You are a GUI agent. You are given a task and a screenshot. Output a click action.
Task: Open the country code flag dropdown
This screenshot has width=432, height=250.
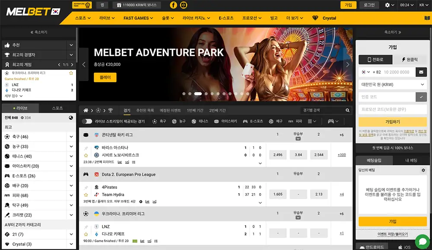tap(365, 72)
